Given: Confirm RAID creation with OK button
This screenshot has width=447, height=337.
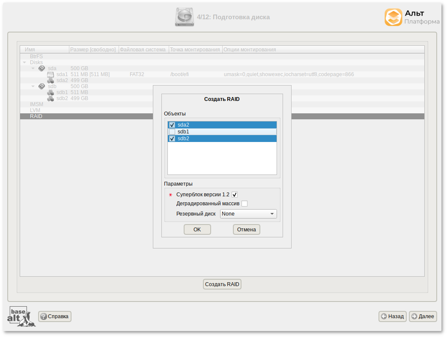Looking at the screenshot, I should 197,230.
